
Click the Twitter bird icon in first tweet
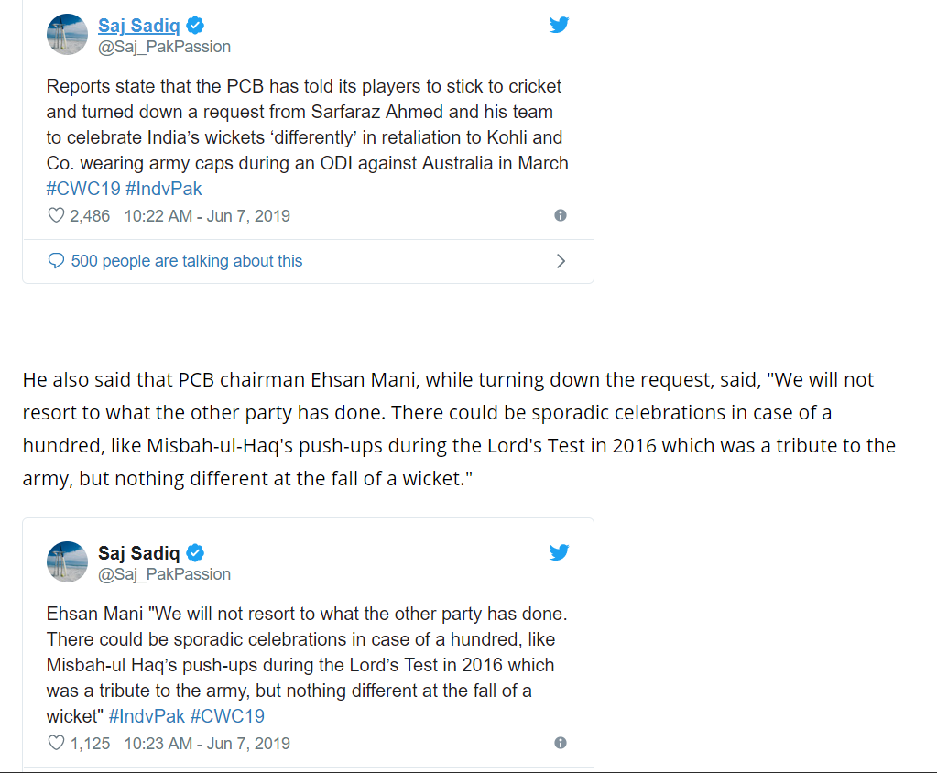tap(560, 25)
